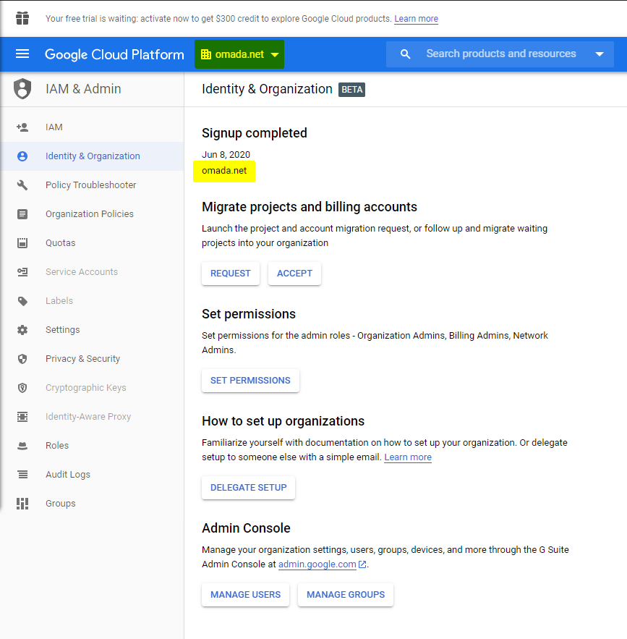
Task: Open Learn more link about organization setup
Action: coord(408,457)
